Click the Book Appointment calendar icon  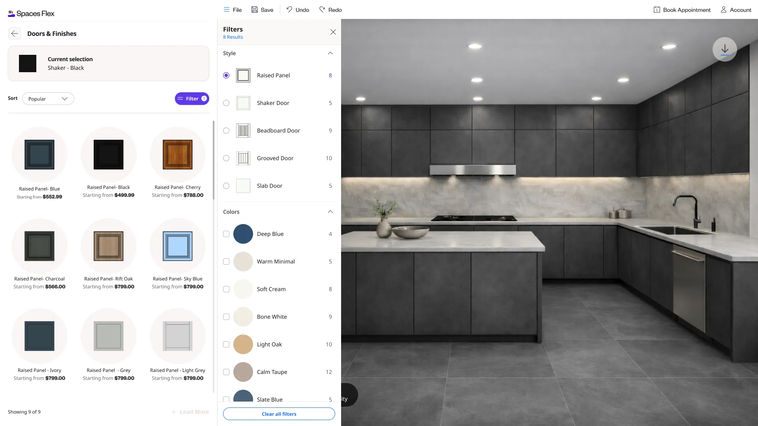pos(657,10)
